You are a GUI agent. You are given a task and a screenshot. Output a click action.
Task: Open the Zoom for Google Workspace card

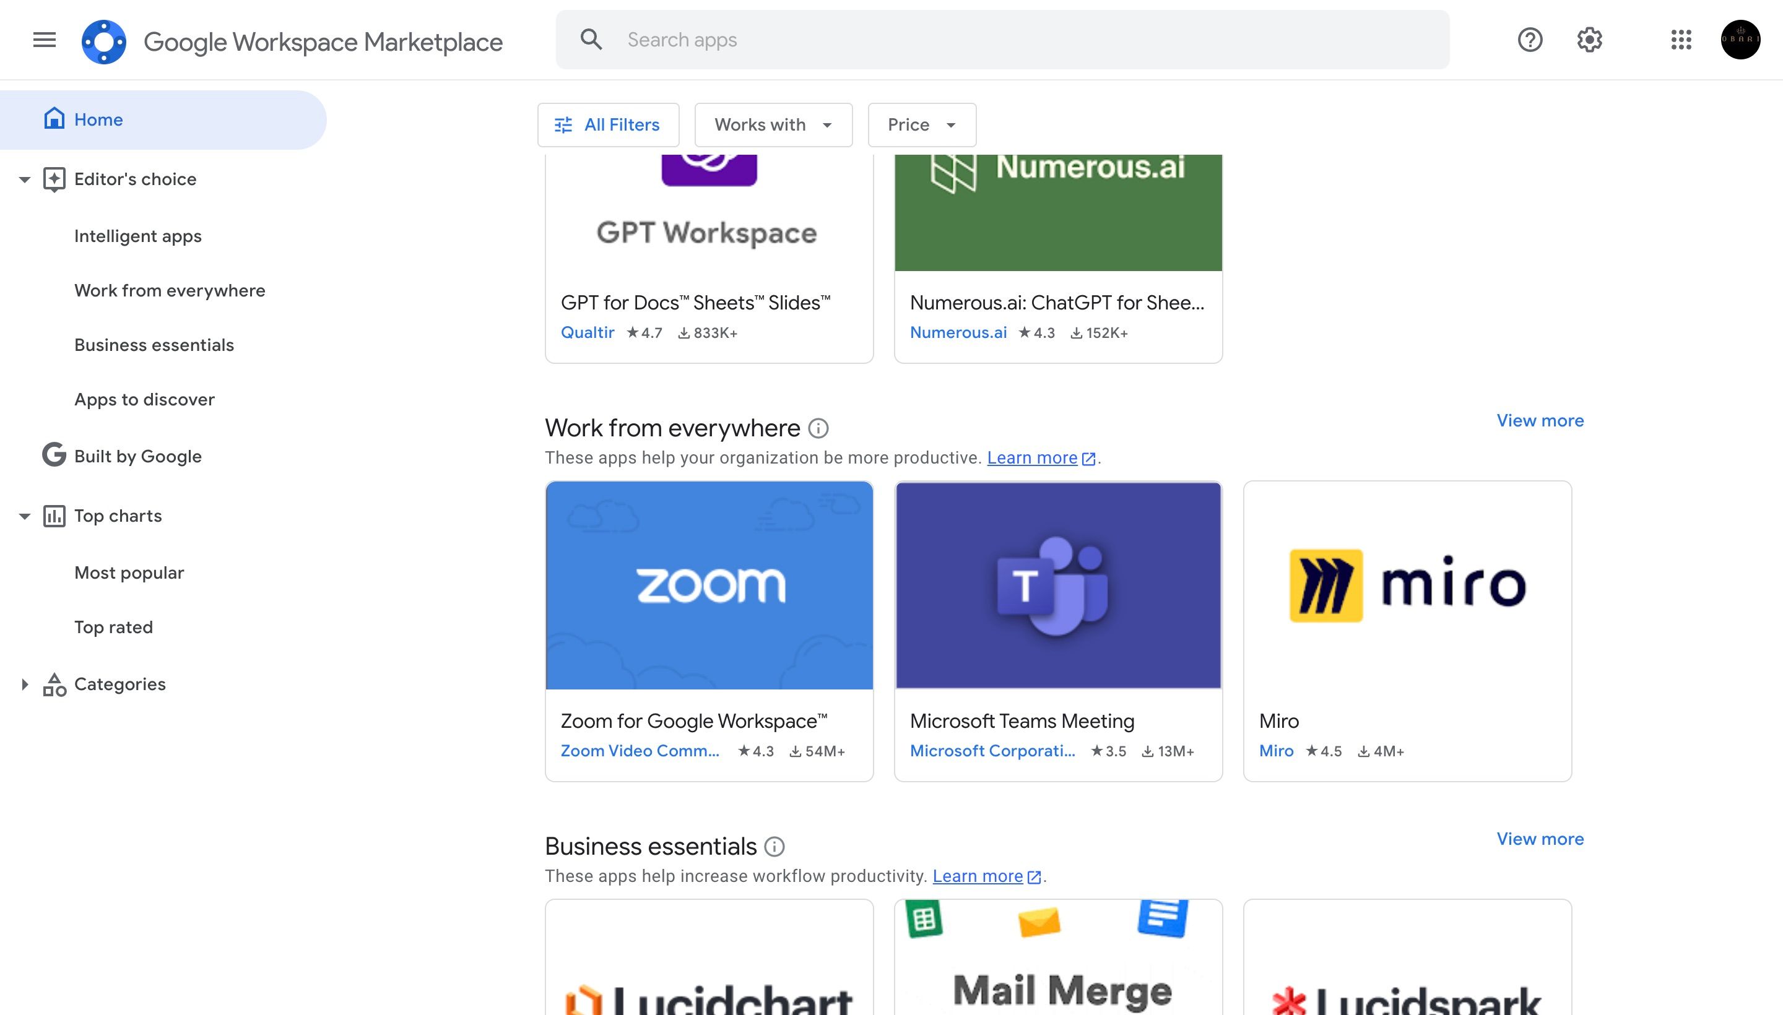click(x=708, y=631)
